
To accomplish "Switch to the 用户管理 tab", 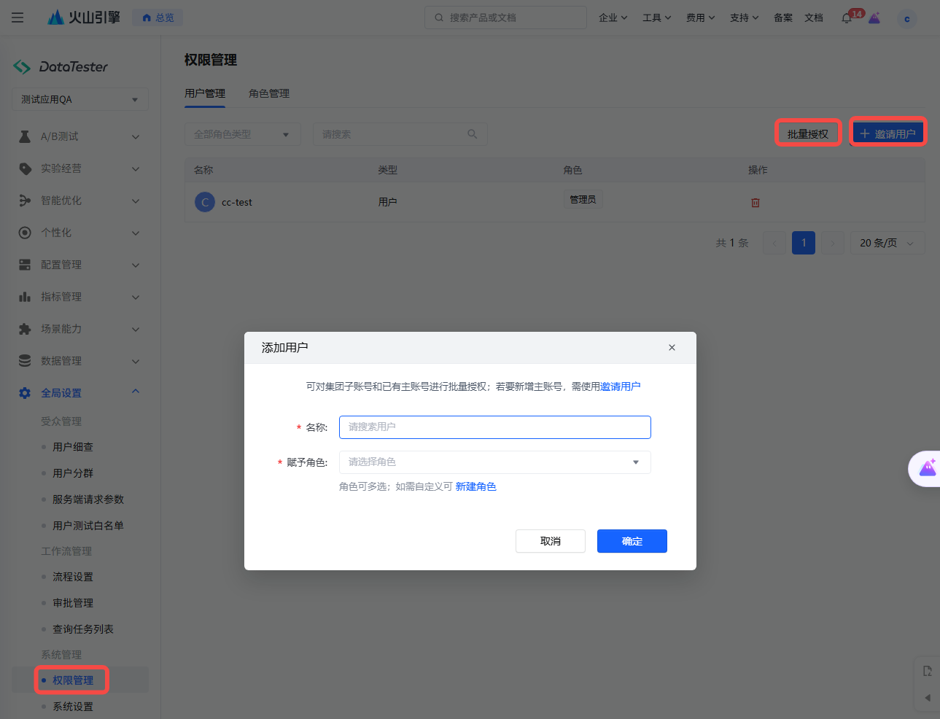I will click(205, 93).
